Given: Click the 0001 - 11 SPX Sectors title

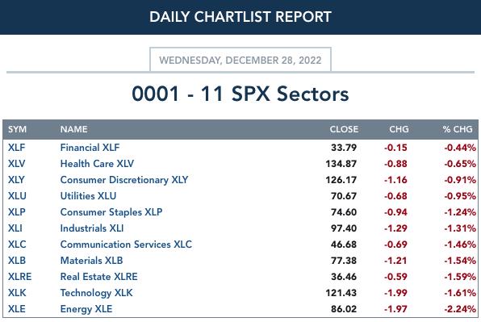Looking at the screenshot, I should [240, 94].
